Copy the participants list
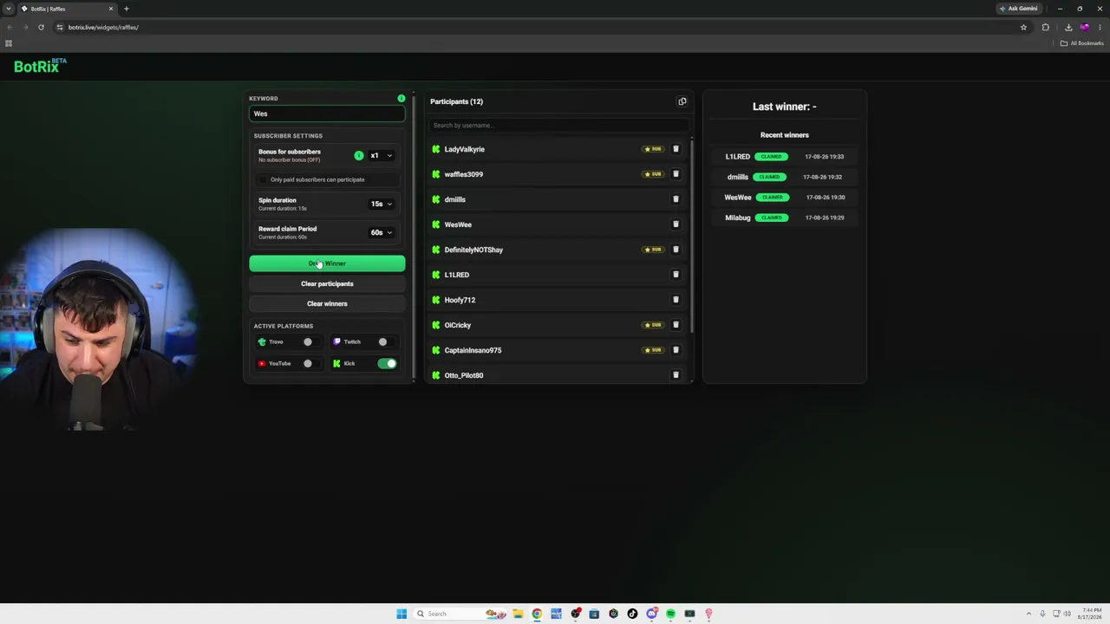1110x624 pixels. tap(682, 101)
